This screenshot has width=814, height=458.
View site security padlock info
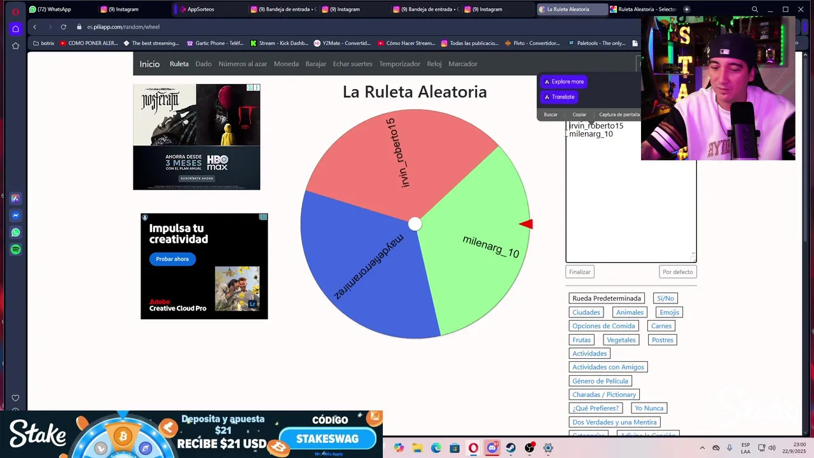tap(79, 27)
